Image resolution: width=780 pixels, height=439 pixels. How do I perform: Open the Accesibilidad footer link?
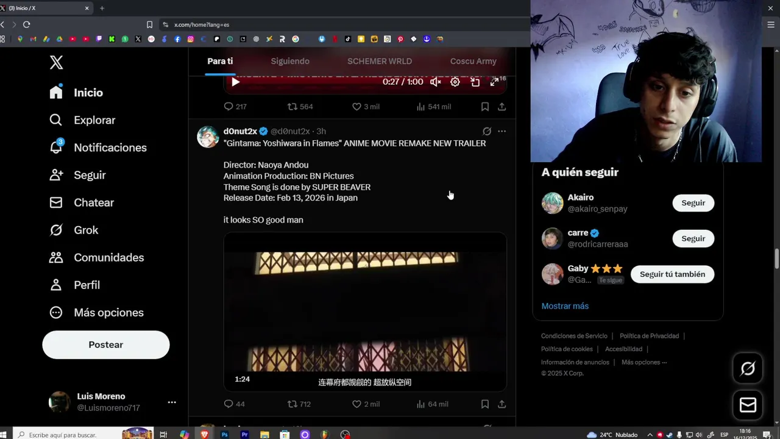tap(623, 349)
